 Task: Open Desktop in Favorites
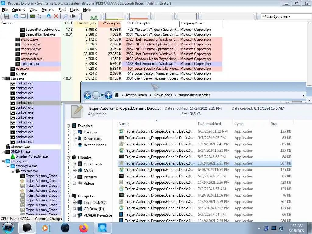coord(90,132)
